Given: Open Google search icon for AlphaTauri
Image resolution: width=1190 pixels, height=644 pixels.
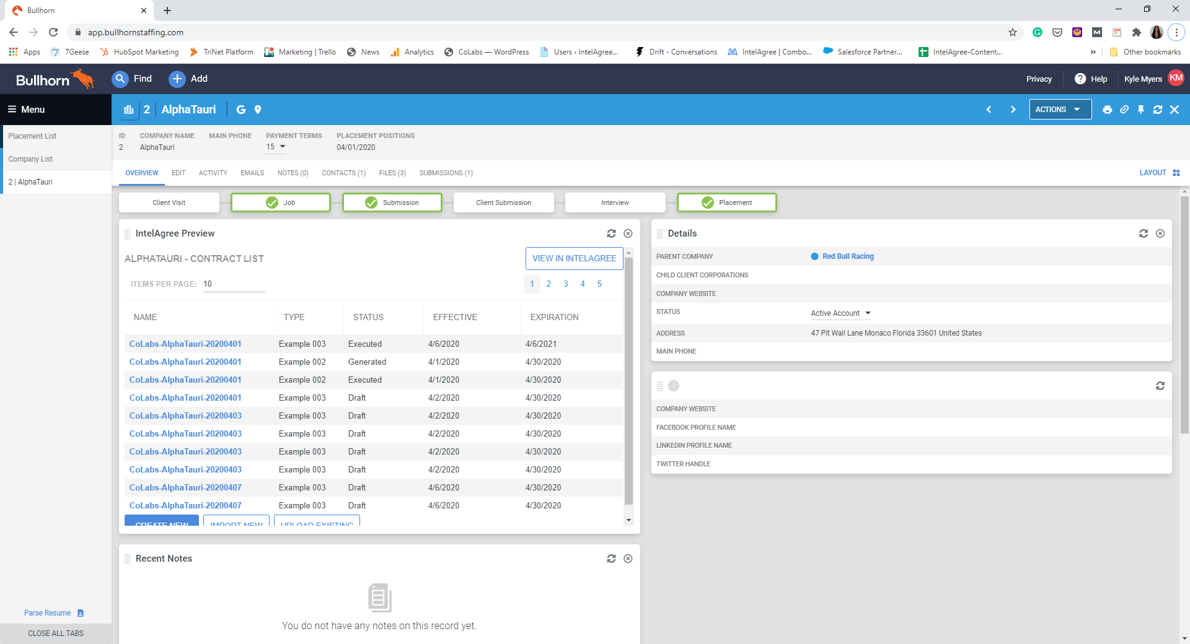Looking at the screenshot, I should coord(241,110).
